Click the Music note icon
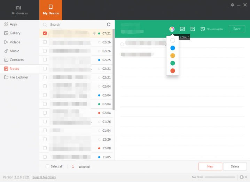The image size is (250, 182). 6,51
